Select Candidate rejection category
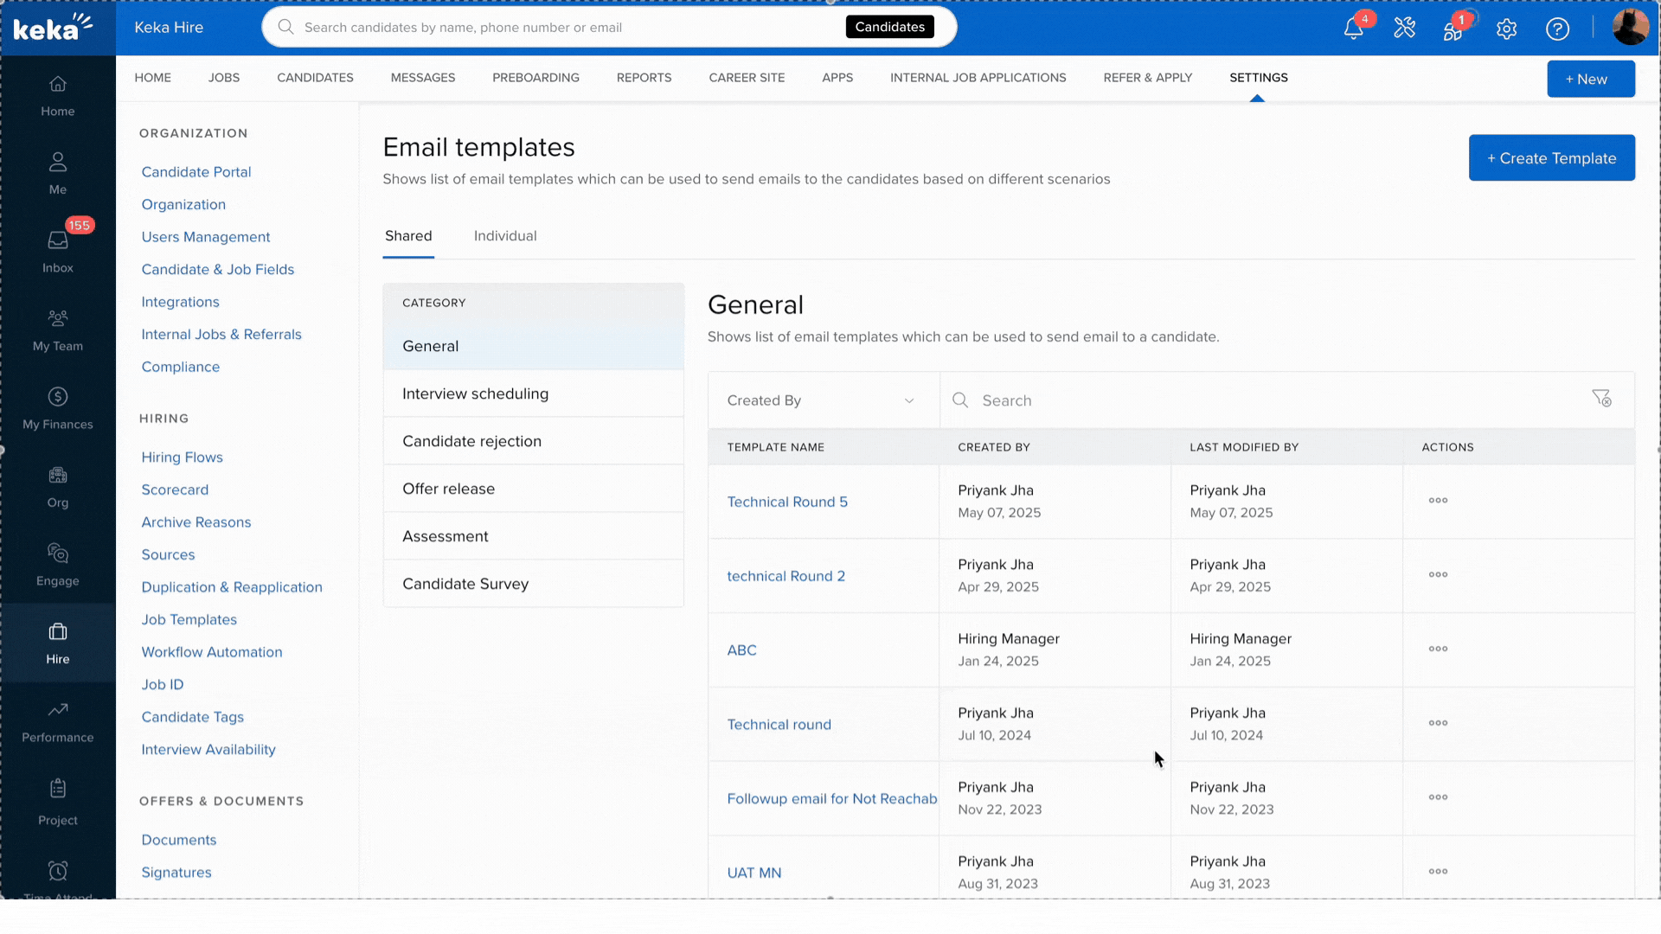This screenshot has height=934, width=1661. coord(471,441)
